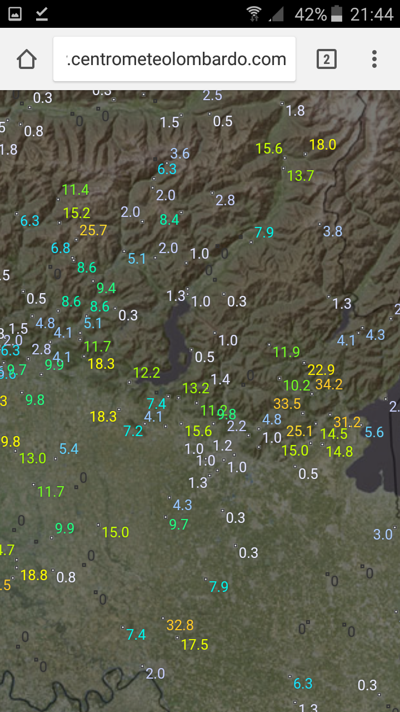Viewport: 400px width, 712px height.
Task: Tap the green 13.7 station reading
Action: [x=301, y=176]
